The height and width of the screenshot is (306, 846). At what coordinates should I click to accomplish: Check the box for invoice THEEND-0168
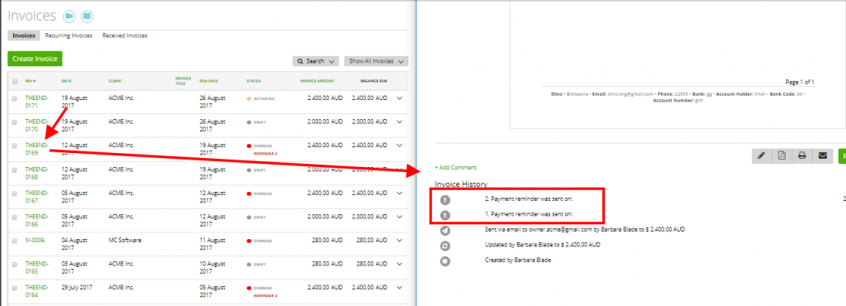pyautogui.click(x=15, y=170)
